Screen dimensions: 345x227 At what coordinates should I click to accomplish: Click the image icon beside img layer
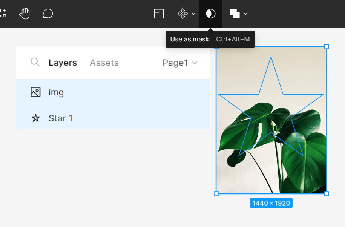tap(35, 92)
